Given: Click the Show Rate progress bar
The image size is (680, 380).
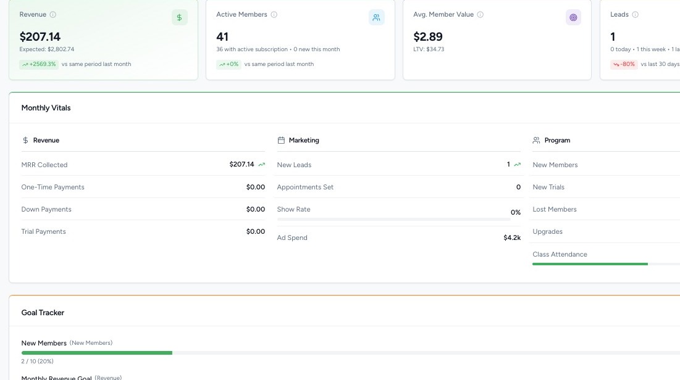Looking at the screenshot, I should point(394,220).
